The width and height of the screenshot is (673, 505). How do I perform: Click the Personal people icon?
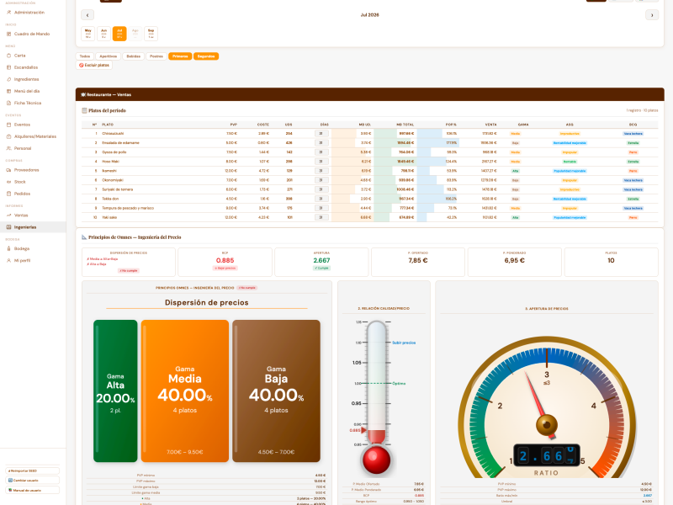[8, 148]
